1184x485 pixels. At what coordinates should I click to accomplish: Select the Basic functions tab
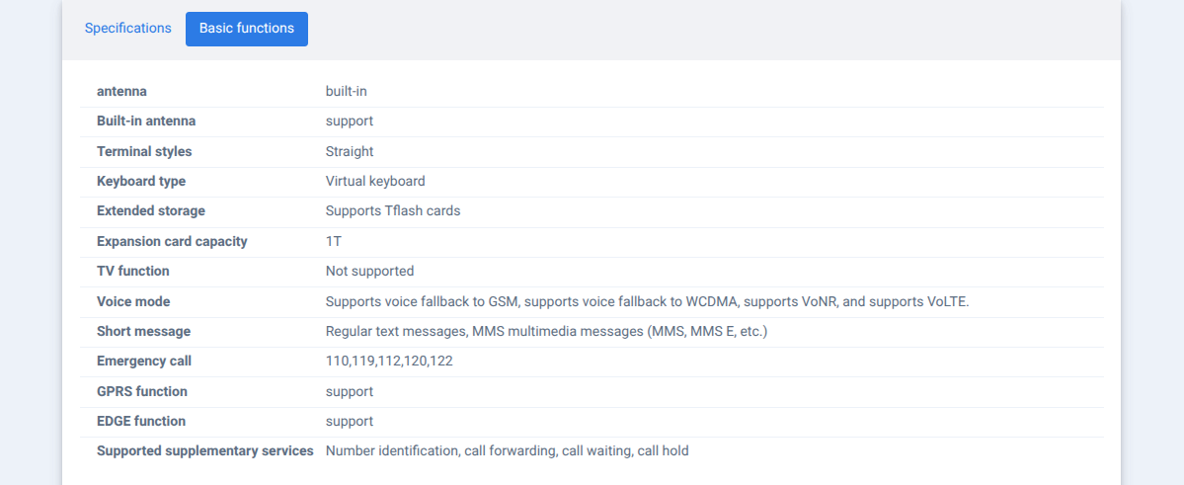pyautogui.click(x=247, y=29)
